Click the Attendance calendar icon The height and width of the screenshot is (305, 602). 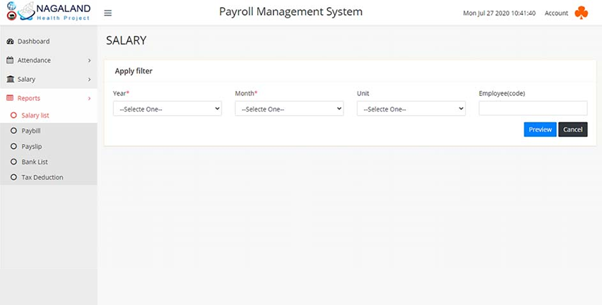point(11,61)
